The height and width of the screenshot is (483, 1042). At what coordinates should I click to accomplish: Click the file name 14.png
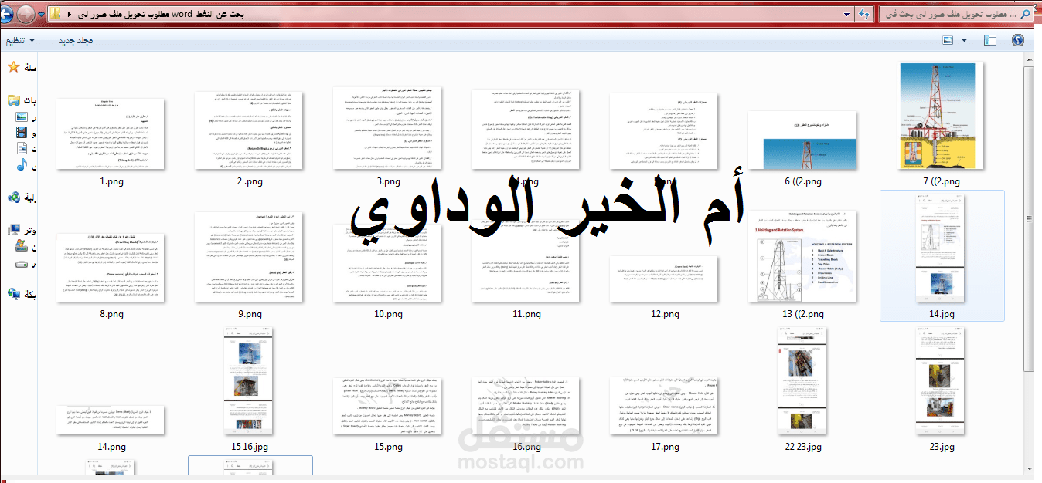[x=112, y=447]
